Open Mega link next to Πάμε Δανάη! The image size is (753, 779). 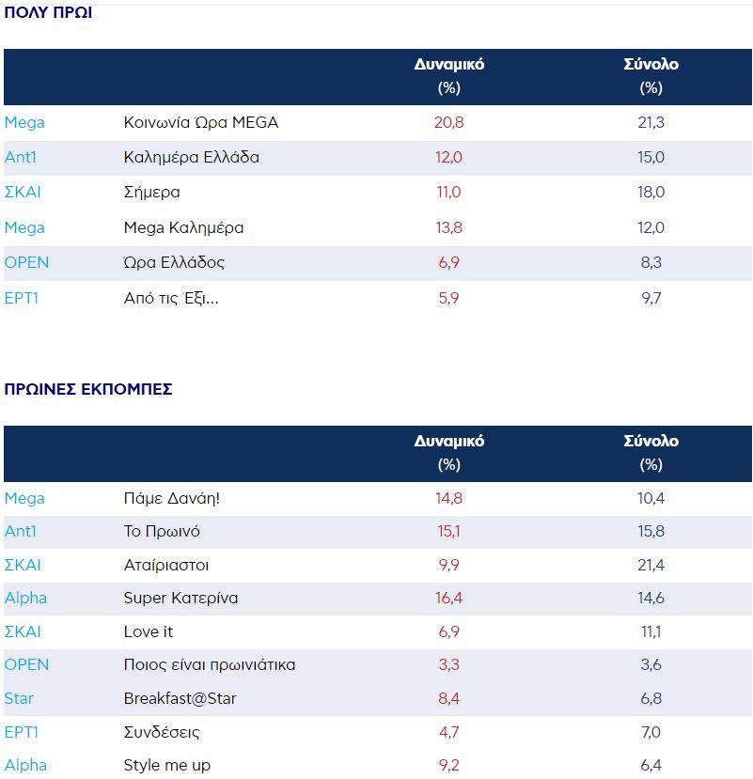(24, 498)
